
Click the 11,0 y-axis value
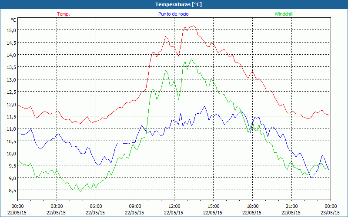coord(11,129)
